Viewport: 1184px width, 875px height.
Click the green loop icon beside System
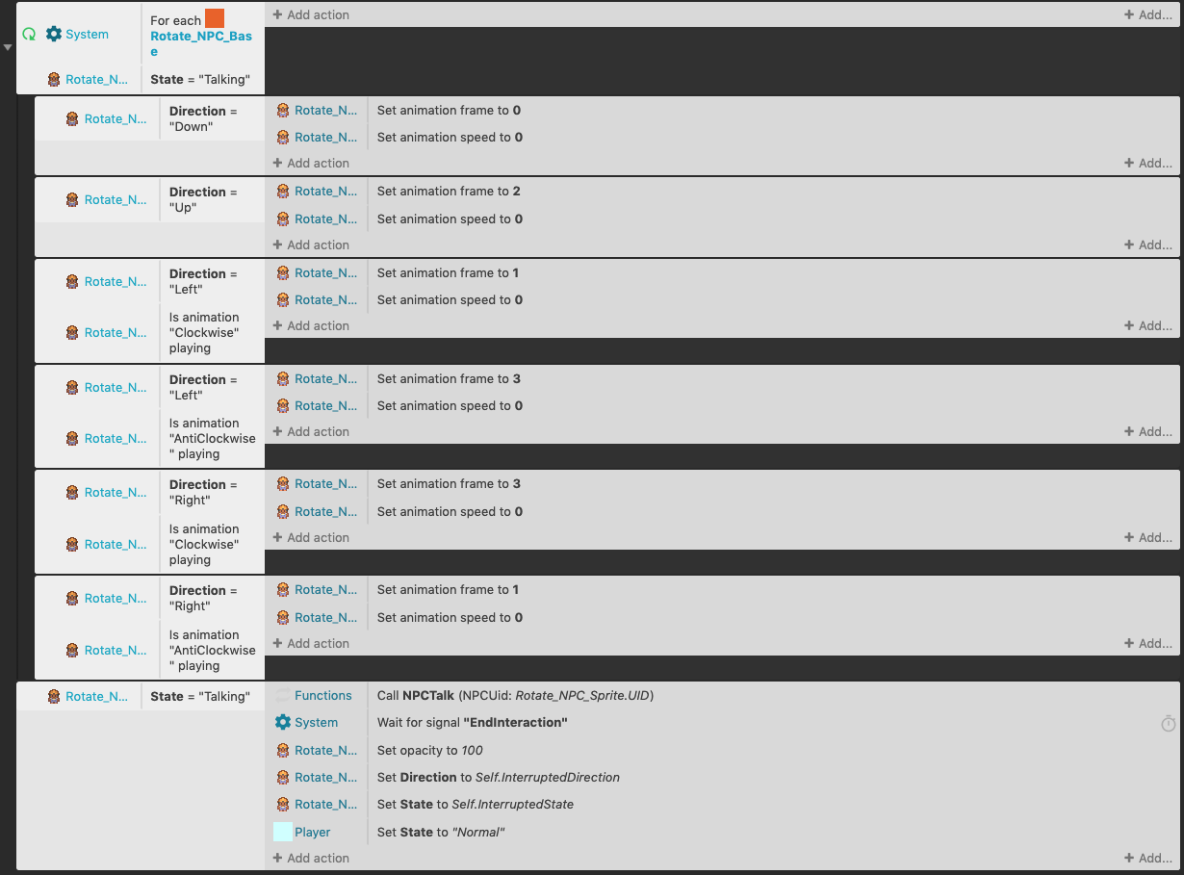pos(29,34)
